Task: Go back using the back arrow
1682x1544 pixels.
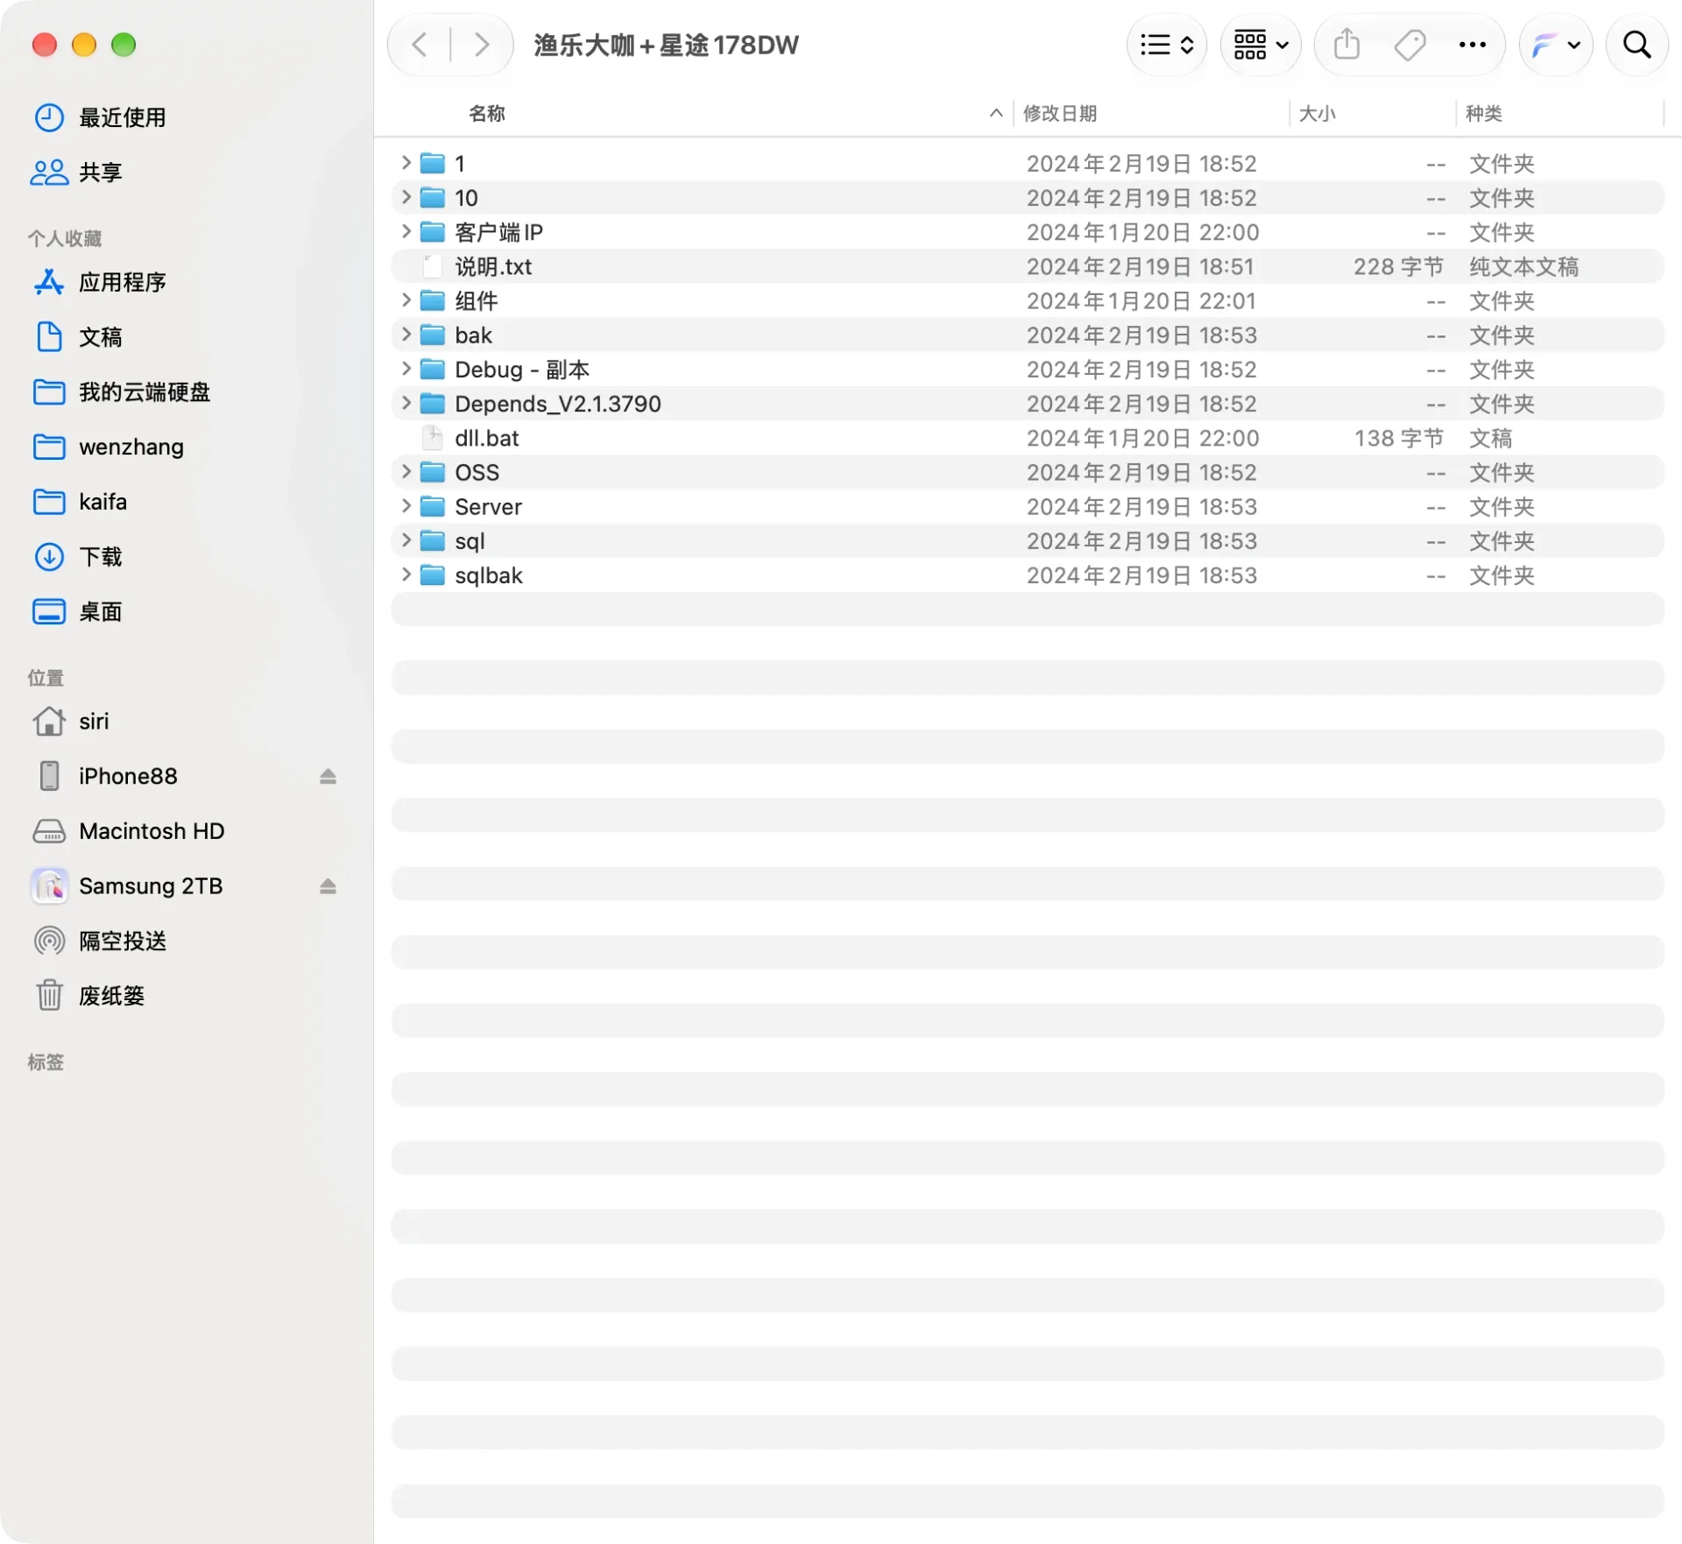Action: [420, 45]
